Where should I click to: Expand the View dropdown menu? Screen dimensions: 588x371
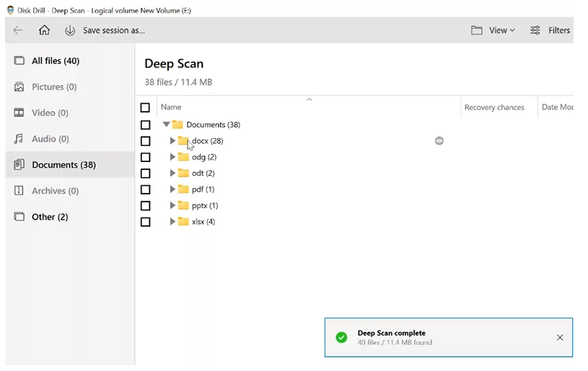pyautogui.click(x=501, y=30)
